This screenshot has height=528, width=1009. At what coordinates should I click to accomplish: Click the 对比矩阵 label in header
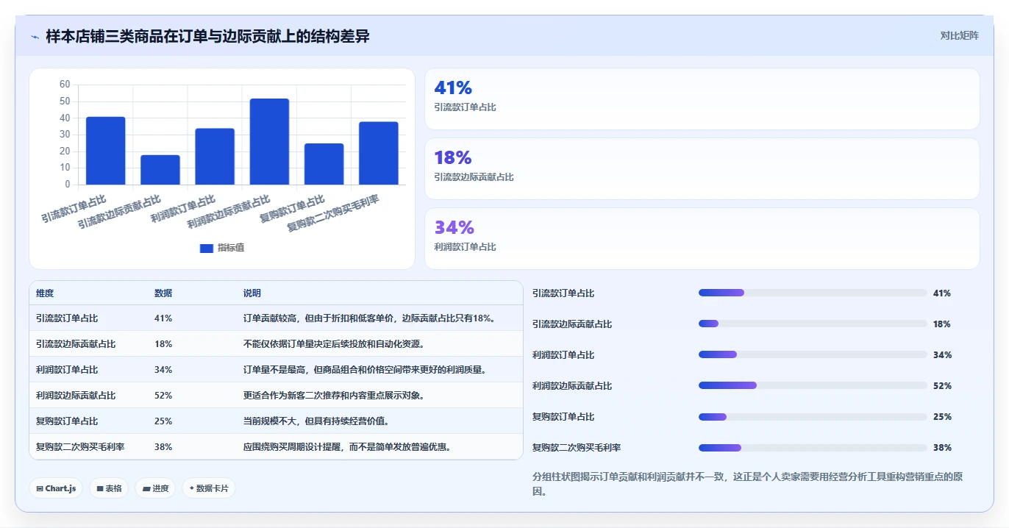[959, 35]
